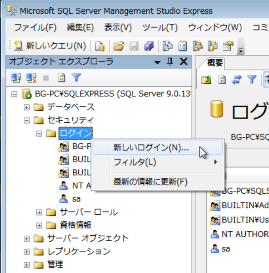269x273 pixels.
Task: Open the ツール(T) menu
Action: pos(160,27)
